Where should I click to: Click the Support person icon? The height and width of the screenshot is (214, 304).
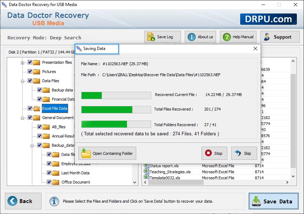click(267, 37)
